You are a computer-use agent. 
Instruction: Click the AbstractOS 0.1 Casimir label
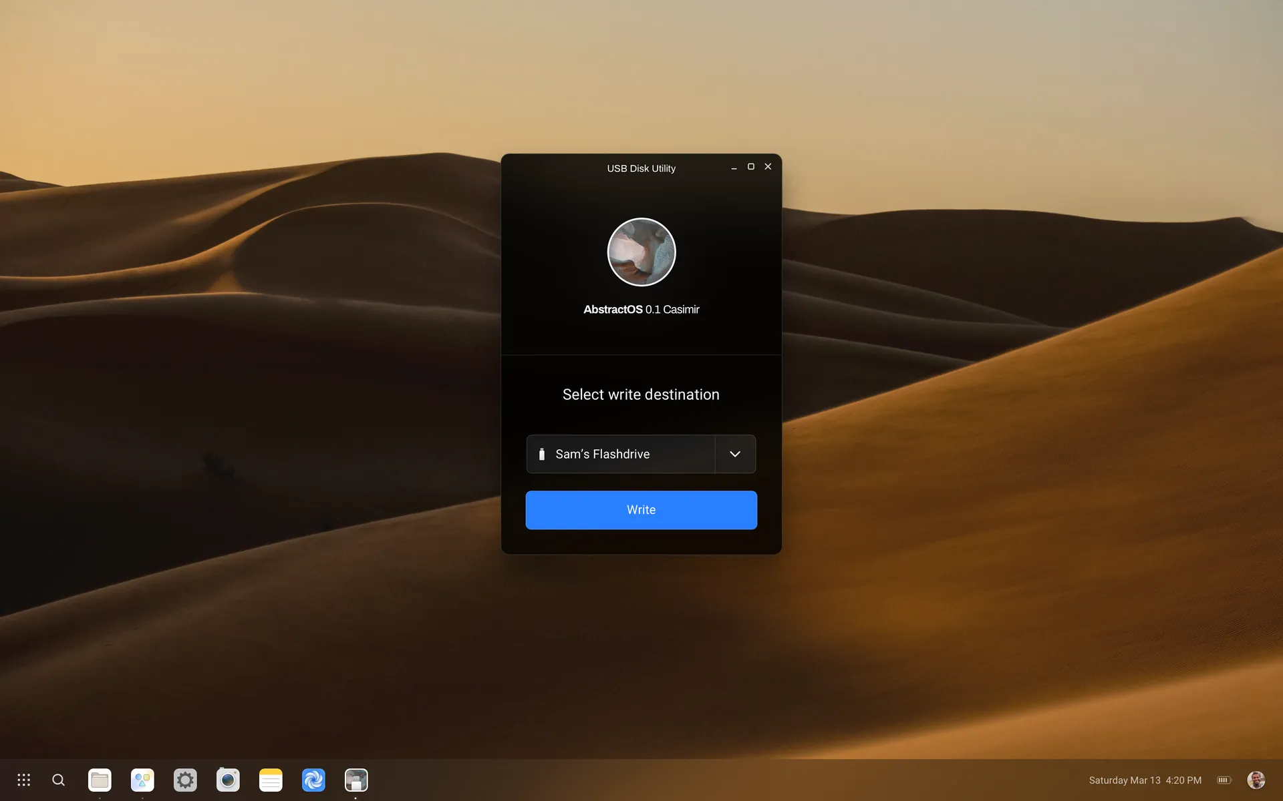641,310
